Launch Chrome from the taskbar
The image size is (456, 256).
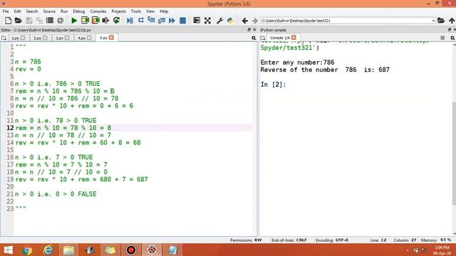(x=27, y=250)
